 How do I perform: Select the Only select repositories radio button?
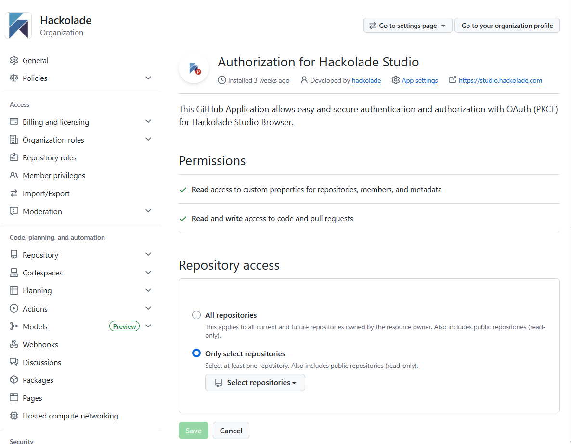pos(196,353)
